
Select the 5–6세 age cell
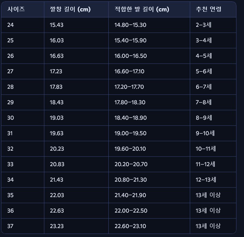pos(204,71)
